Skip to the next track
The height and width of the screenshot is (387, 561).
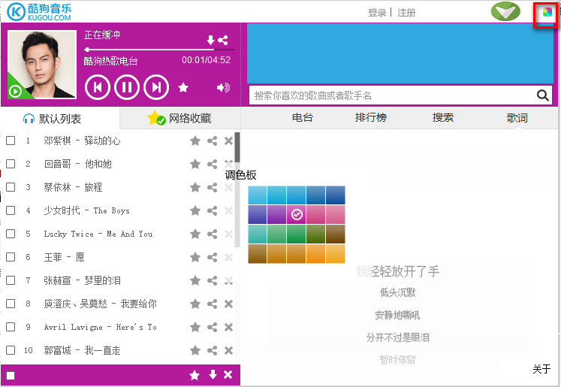pos(156,87)
